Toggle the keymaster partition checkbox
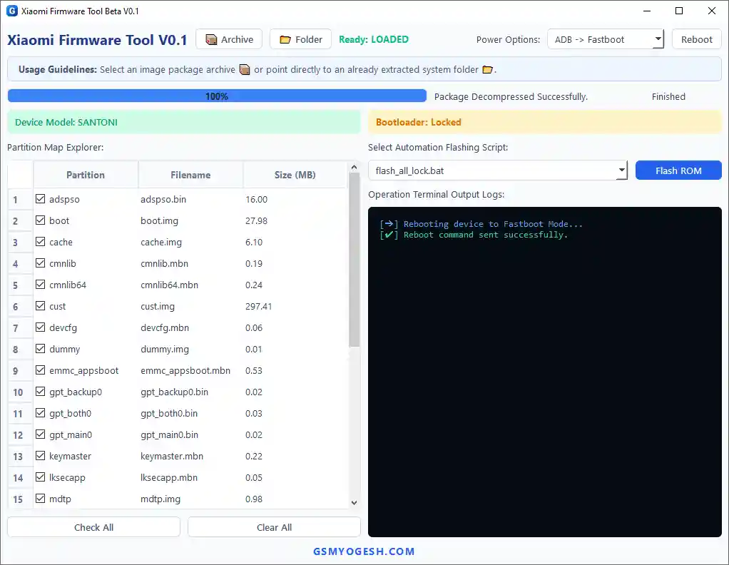The image size is (729, 565). coord(41,455)
